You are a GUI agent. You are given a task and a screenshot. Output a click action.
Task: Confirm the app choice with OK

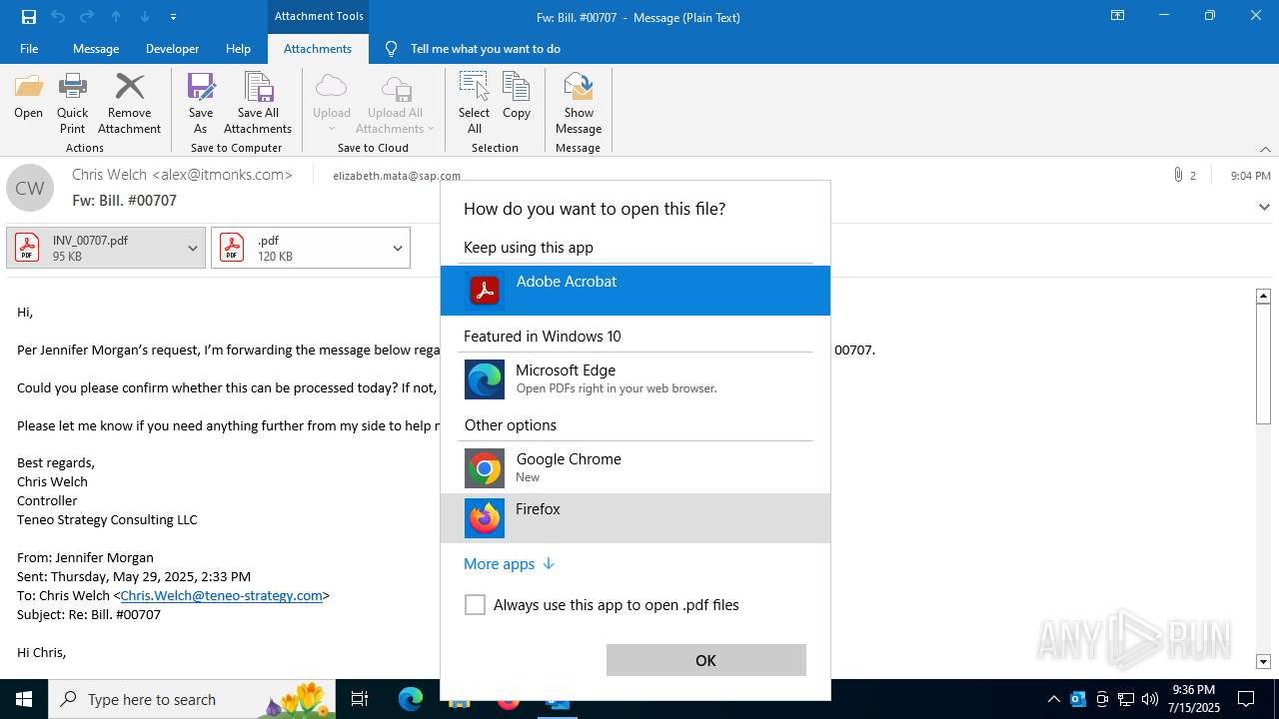[x=705, y=660]
